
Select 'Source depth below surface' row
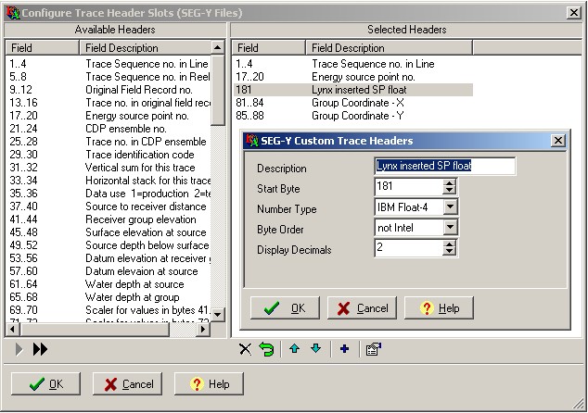[x=109, y=245]
